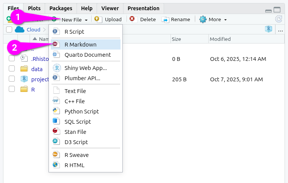Screen dimensions: 288x183
Task: Click the R folder icon
Action: tap(24, 89)
